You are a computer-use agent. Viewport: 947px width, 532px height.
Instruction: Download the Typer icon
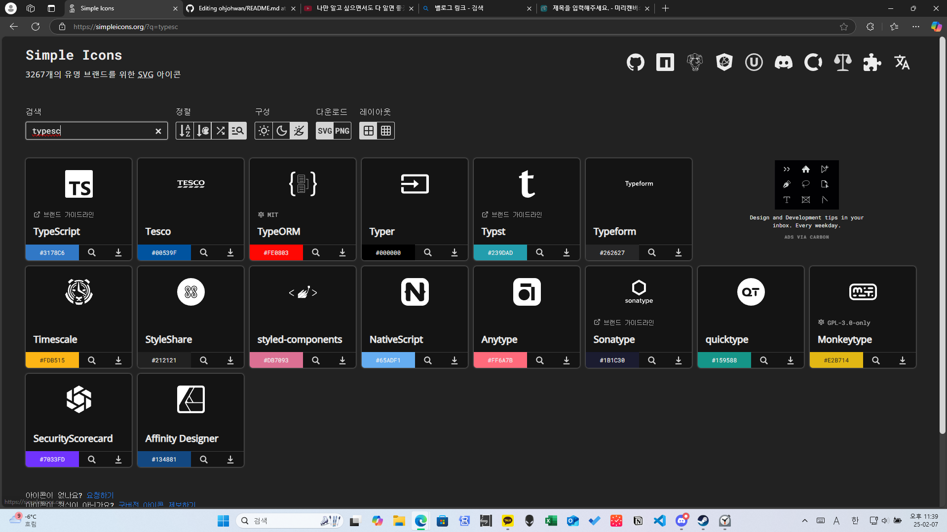click(455, 252)
